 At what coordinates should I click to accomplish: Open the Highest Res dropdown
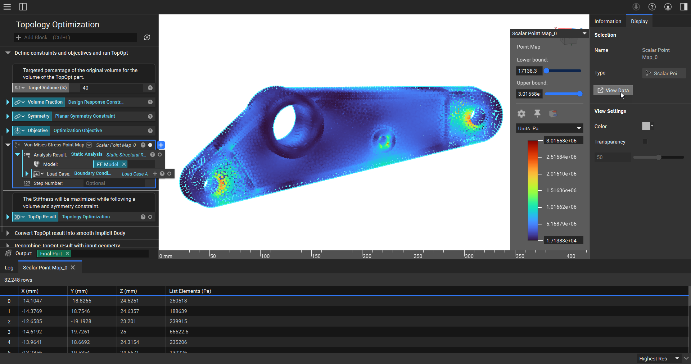(659, 359)
